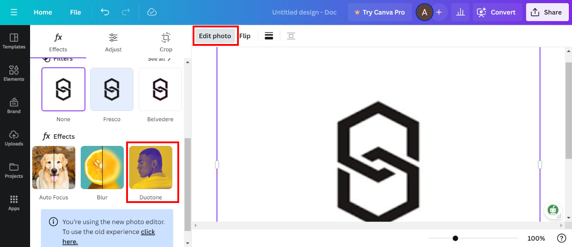Click Flip in the toolbar

point(245,36)
